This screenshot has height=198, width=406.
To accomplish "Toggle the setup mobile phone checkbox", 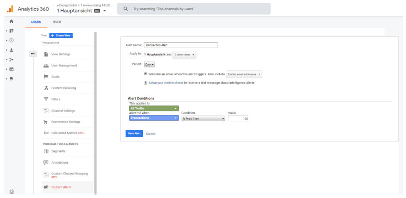I will point(146,83).
